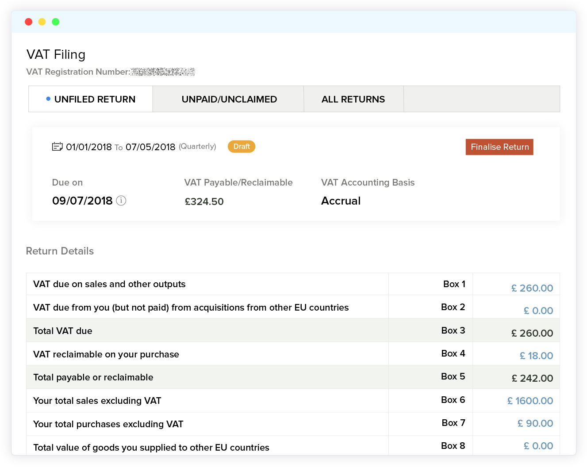Click the red close window button
The image size is (587, 467).
pyautogui.click(x=29, y=22)
